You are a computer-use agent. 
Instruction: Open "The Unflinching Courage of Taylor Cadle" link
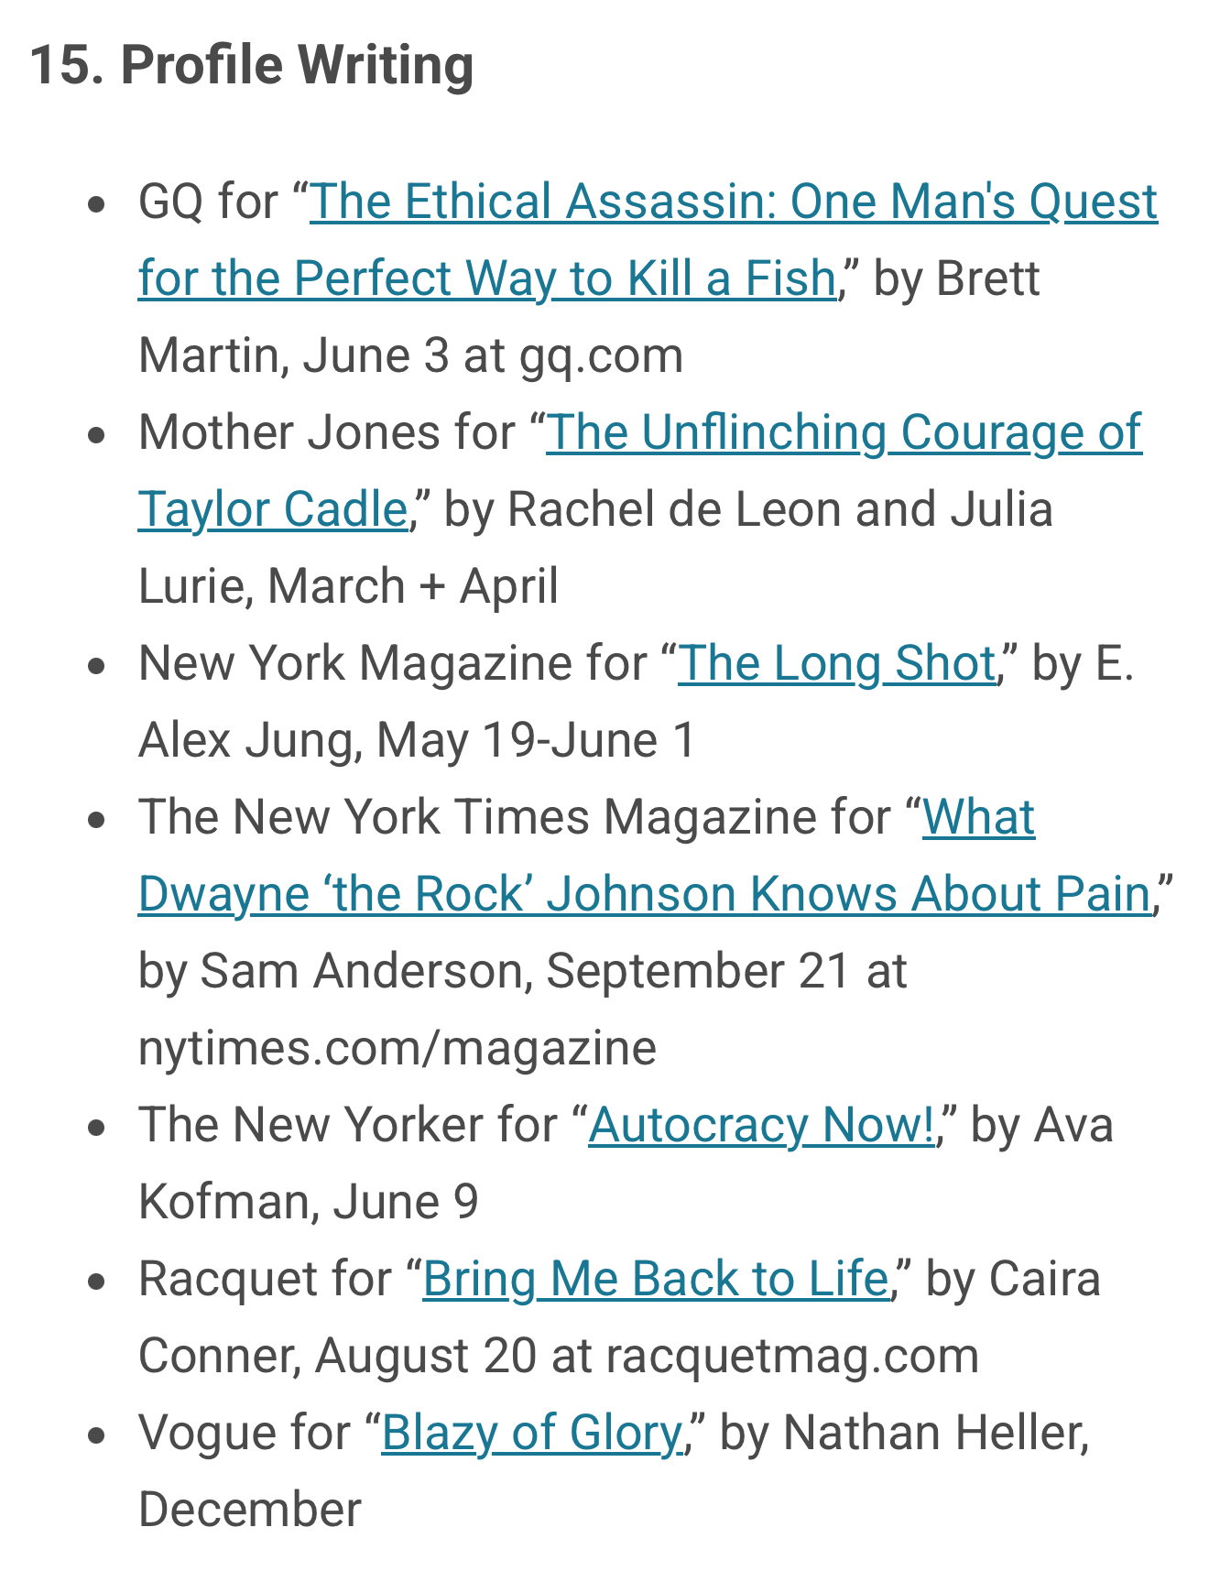tap(843, 432)
